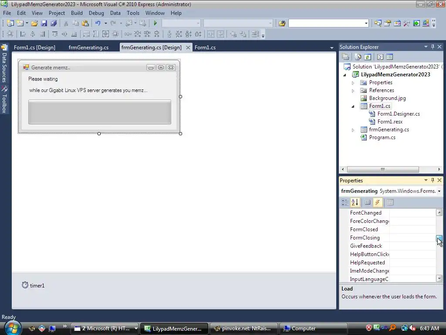
Task: Open the Toolbox hammer-wrench toolbar icon
Action: click(x=407, y=23)
